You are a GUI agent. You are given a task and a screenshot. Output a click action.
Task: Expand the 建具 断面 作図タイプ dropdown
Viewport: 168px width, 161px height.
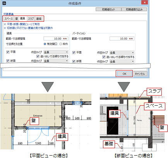point(56,61)
